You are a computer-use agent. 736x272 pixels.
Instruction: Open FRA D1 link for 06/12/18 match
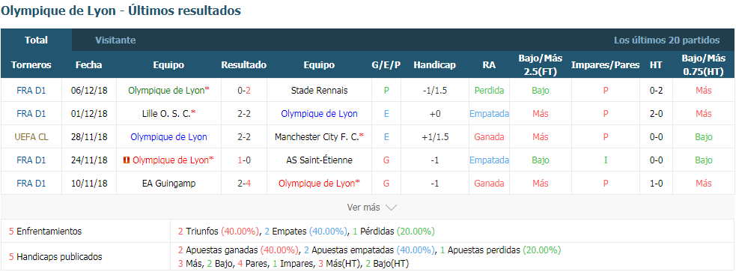click(x=31, y=91)
